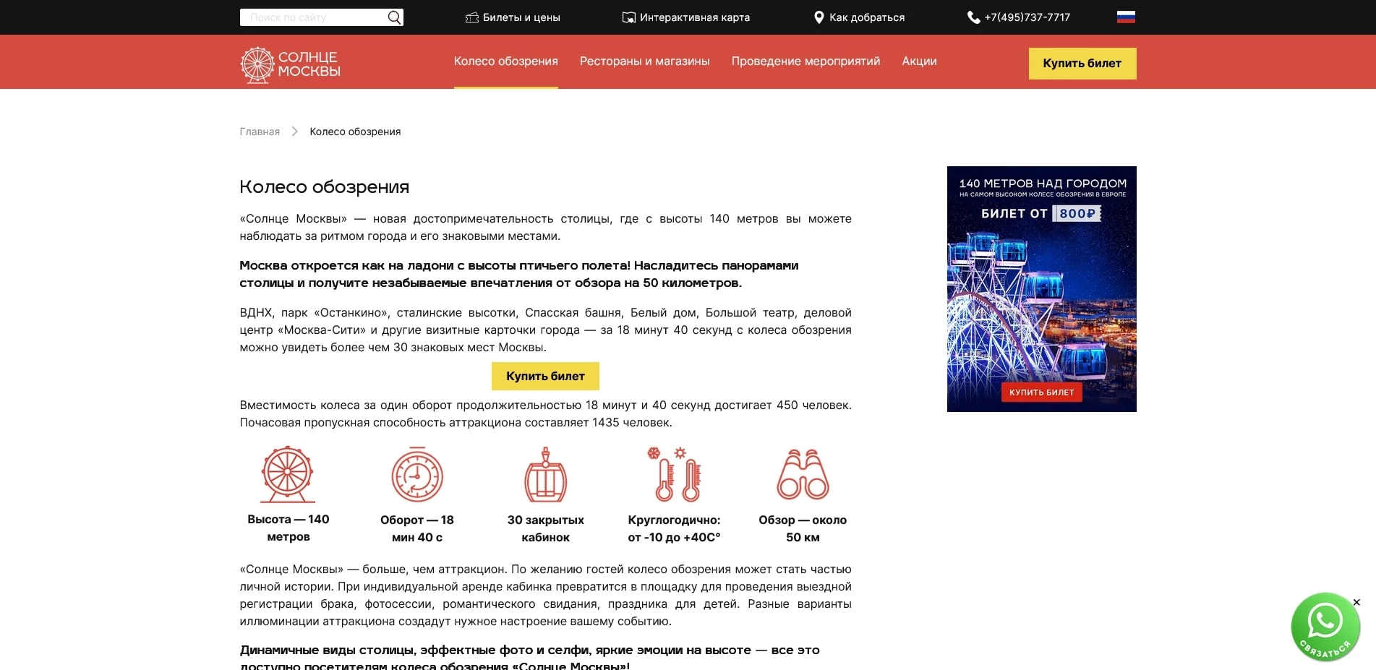Open the Рестораны и магазины menu

point(644,61)
